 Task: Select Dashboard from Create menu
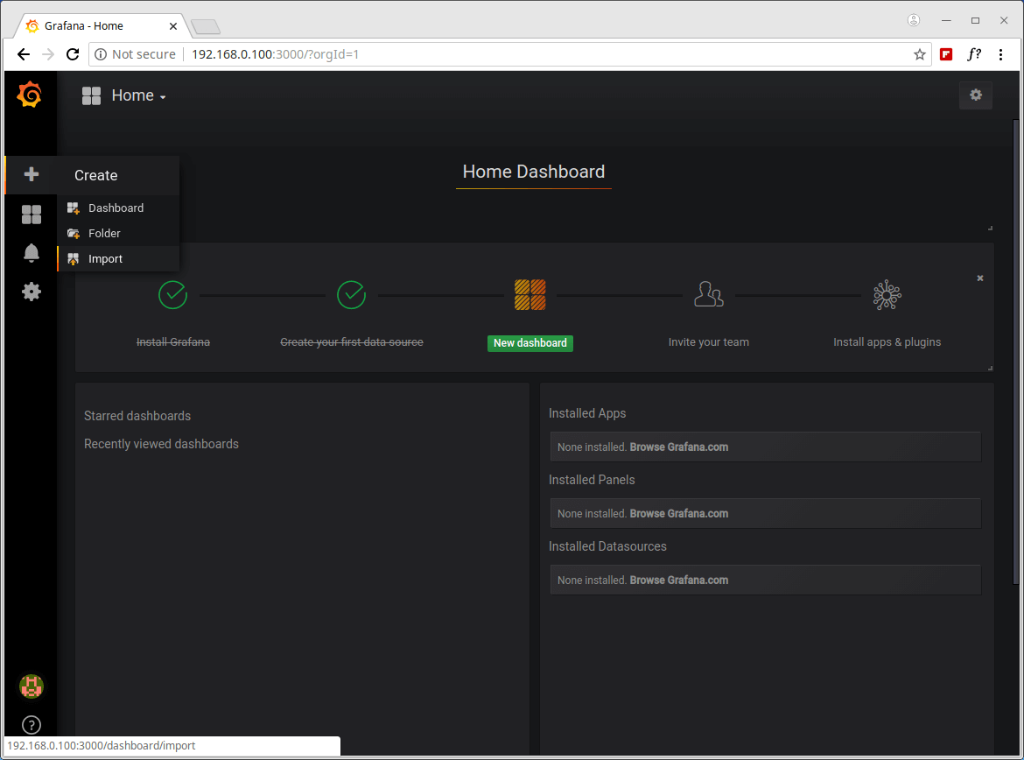[116, 208]
